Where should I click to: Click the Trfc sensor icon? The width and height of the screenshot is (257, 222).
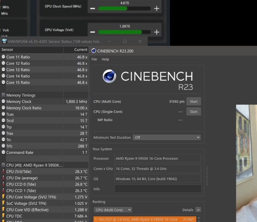coord(3,146)
